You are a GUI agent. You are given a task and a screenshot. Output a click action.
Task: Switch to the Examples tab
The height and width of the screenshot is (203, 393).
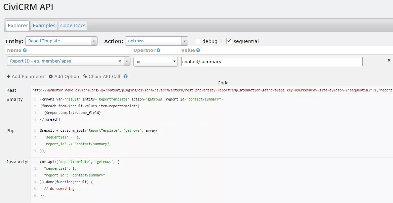pos(44,26)
